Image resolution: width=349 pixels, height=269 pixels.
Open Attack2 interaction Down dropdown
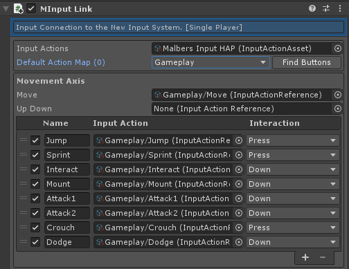coord(293,213)
